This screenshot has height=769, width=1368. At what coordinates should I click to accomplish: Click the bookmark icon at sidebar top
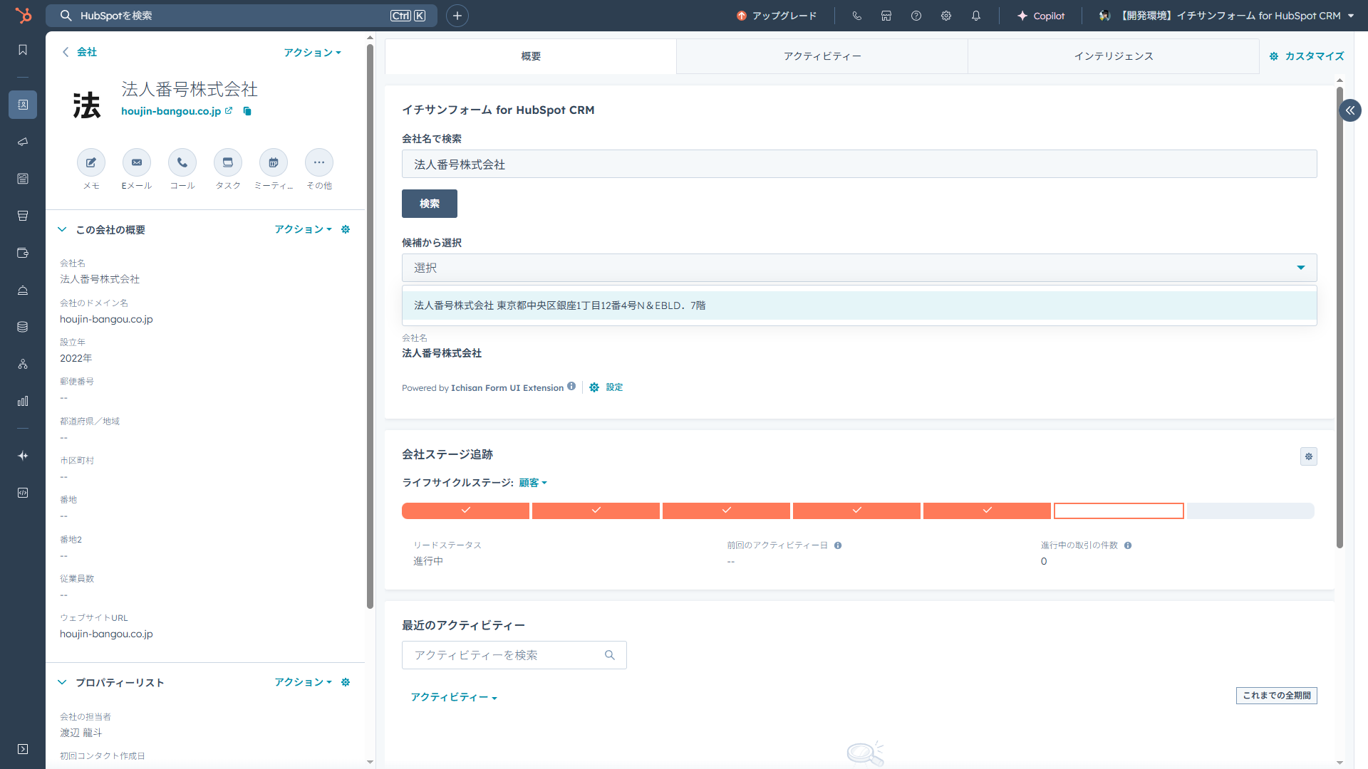pos(22,50)
